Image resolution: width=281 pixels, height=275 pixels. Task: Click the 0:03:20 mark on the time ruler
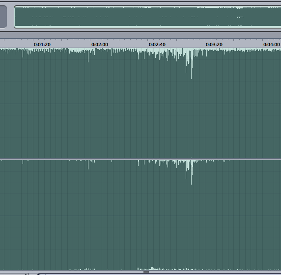point(214,44)
